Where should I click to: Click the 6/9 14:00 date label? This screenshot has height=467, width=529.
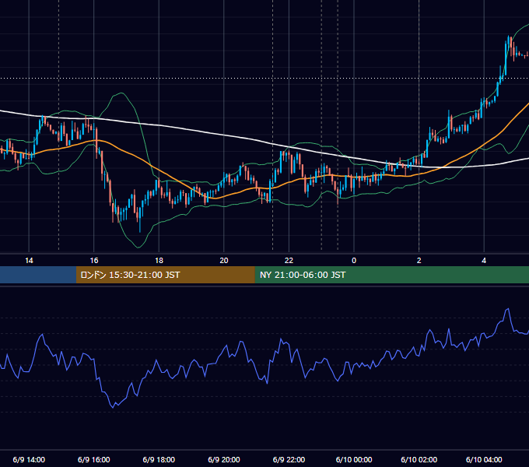(x=29, y=459)
